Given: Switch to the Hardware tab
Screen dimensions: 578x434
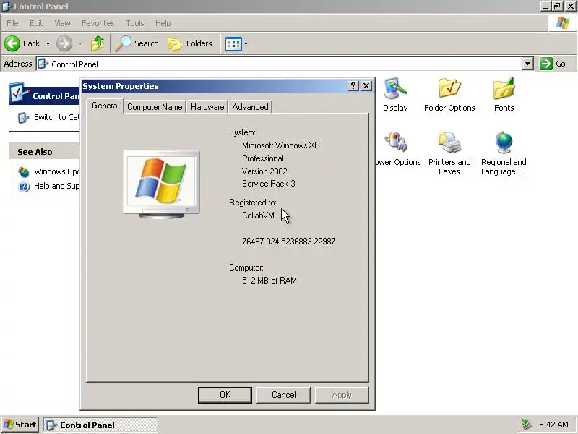Looking at the screenshot, I should (207, 107).
